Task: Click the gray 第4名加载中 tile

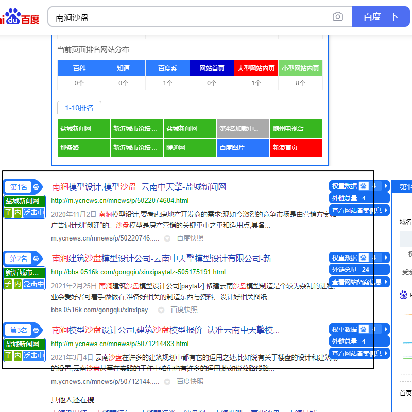Action: [243, 128]
